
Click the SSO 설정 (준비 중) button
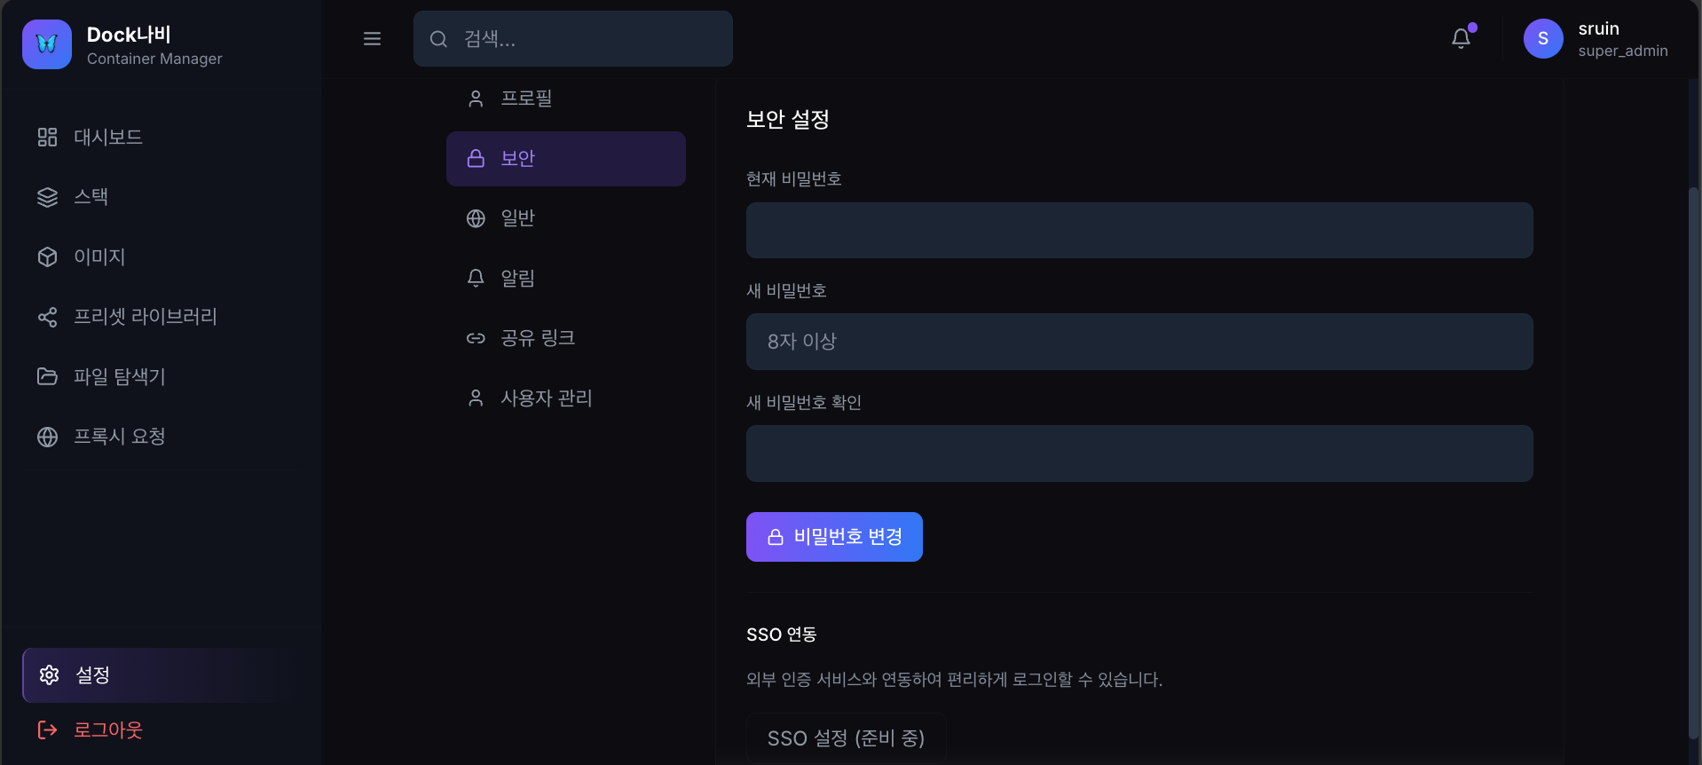coord(846,737)
